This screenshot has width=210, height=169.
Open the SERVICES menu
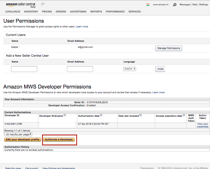(134, 12)
